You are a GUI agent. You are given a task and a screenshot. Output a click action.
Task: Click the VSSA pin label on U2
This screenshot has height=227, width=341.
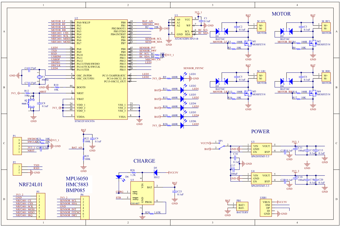(x=122, y=117)
